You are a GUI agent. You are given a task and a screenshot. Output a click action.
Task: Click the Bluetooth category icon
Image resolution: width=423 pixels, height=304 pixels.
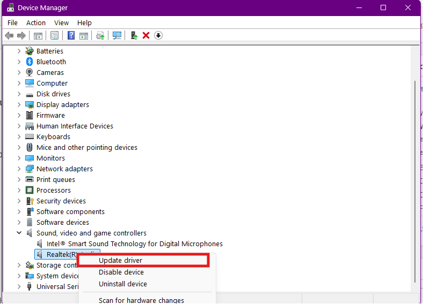[x=30, y=62]
